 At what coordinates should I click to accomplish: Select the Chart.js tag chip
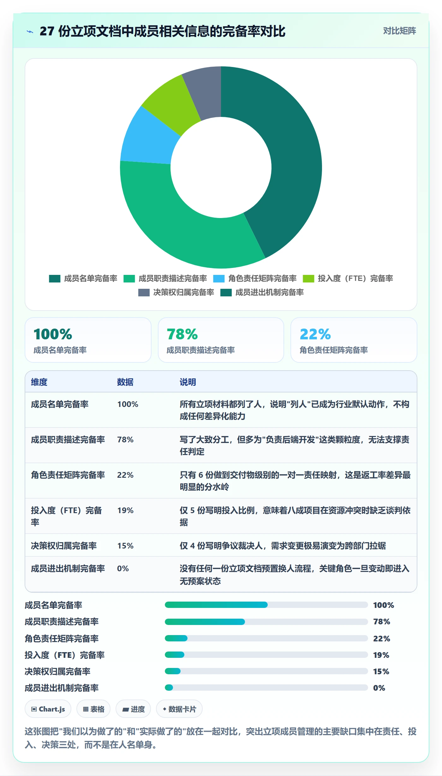(48, 709)
